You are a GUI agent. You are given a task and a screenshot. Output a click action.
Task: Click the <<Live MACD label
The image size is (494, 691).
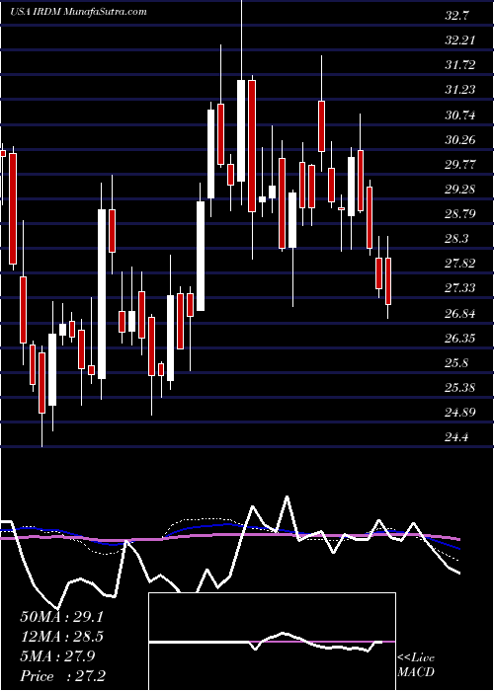click(416, 665)
